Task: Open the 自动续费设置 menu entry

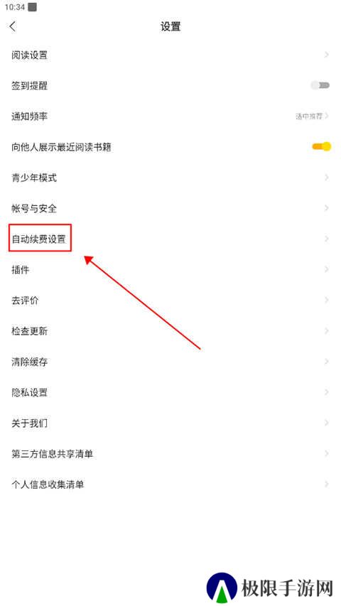Action: [170, 239]
